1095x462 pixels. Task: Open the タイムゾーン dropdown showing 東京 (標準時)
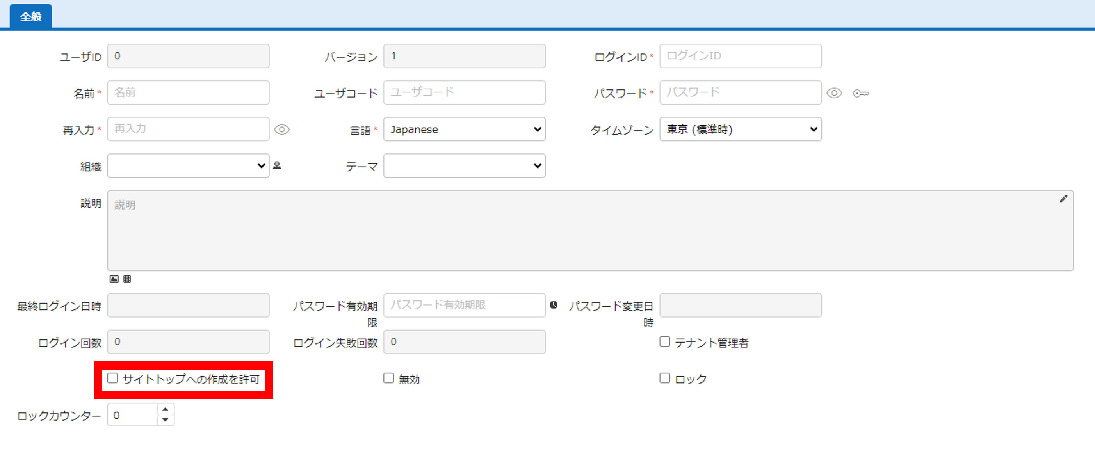pyautogui.click(x=741, y=129)
